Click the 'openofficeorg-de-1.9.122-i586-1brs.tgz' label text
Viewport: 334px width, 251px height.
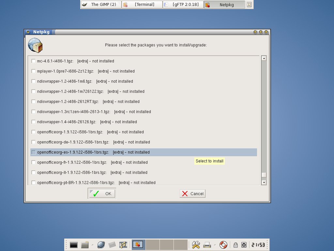(x=73, y=142)
